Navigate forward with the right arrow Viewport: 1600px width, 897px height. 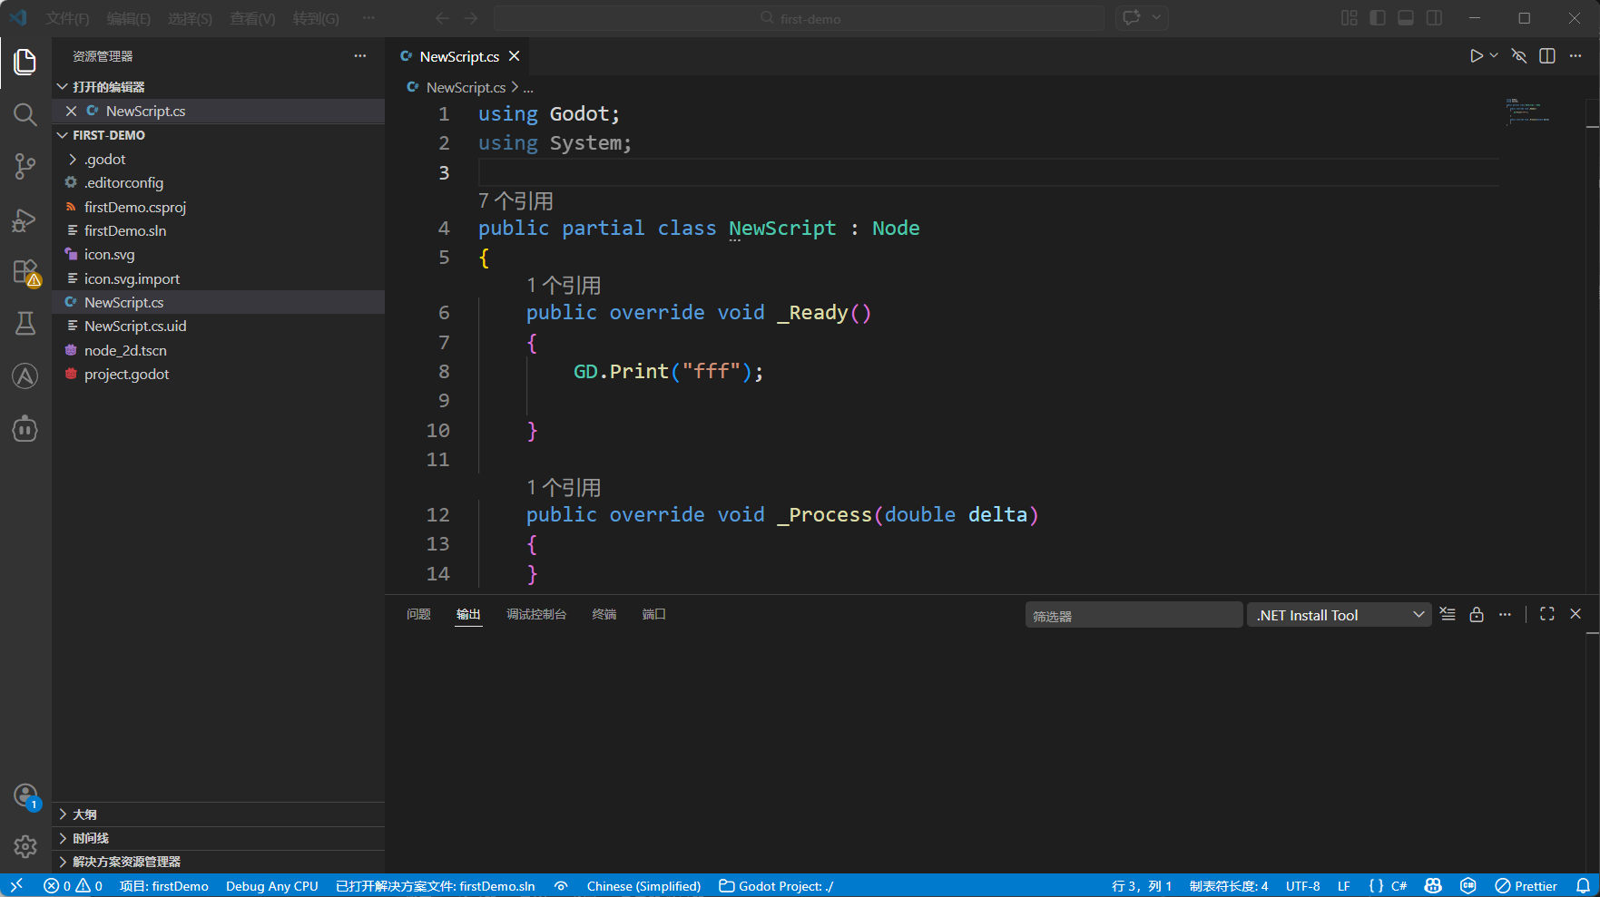tap(471, 18)
